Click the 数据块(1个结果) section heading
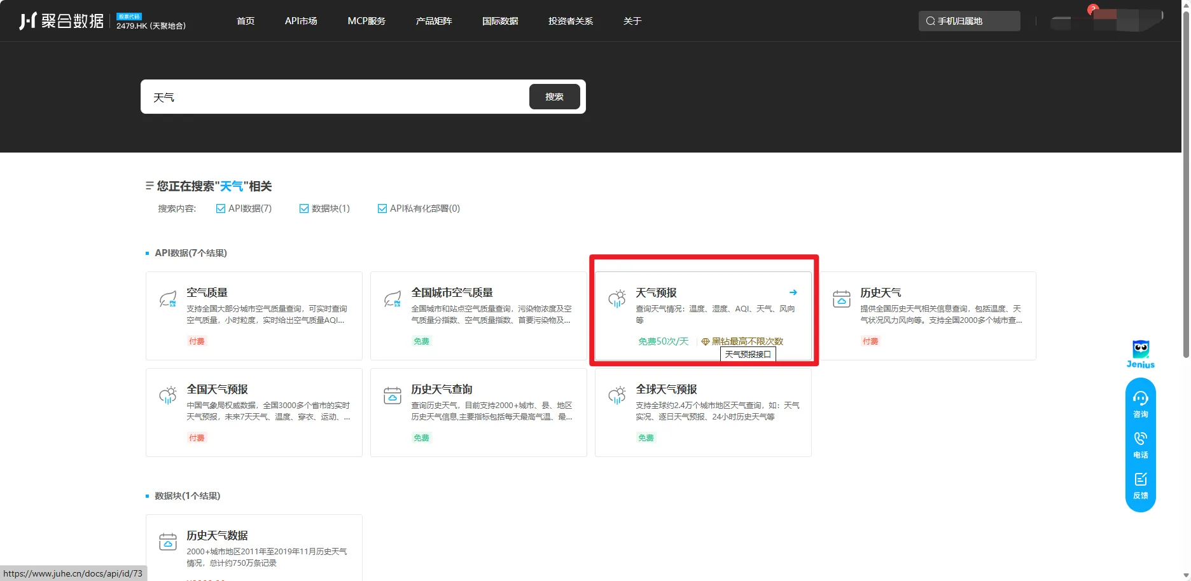 point(188,496)
